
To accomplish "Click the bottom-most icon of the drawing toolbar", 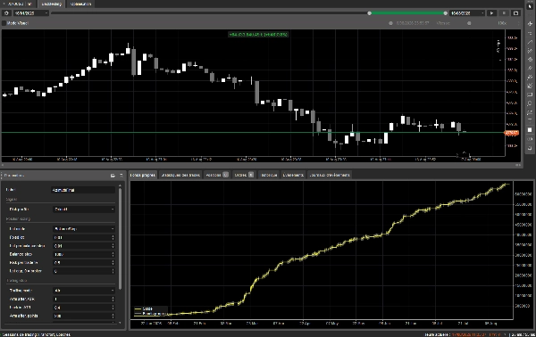I will (530, 148).
